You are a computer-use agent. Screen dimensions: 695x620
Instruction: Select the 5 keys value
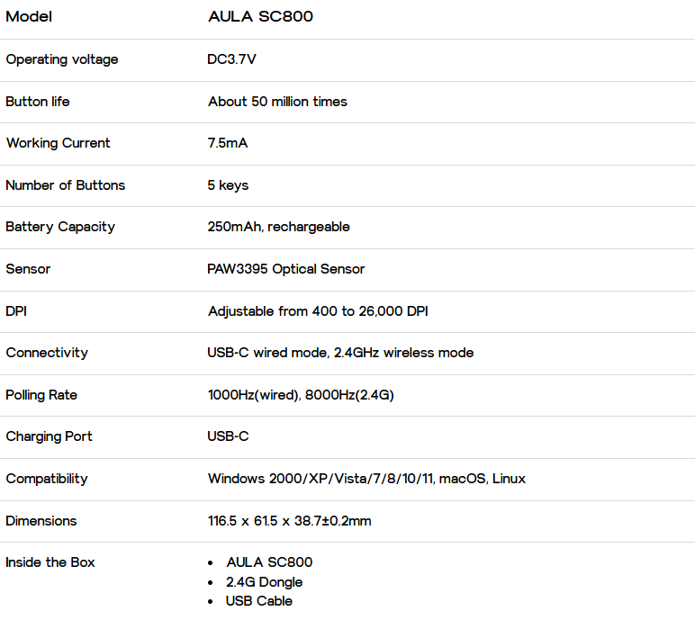(229, 185)
